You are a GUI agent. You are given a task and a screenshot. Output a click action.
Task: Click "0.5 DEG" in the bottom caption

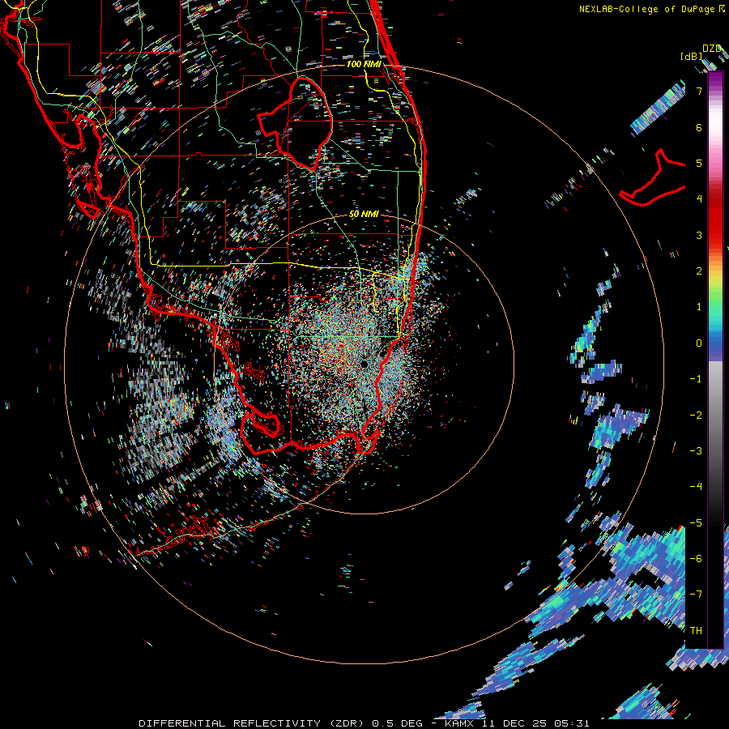(x=397, y=723)
